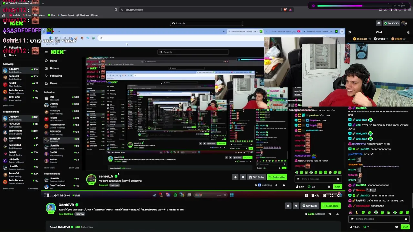The image size is (413, 232).
Task: Select Browse in the streamed Kick sidebar
Action: coord(52,68)
